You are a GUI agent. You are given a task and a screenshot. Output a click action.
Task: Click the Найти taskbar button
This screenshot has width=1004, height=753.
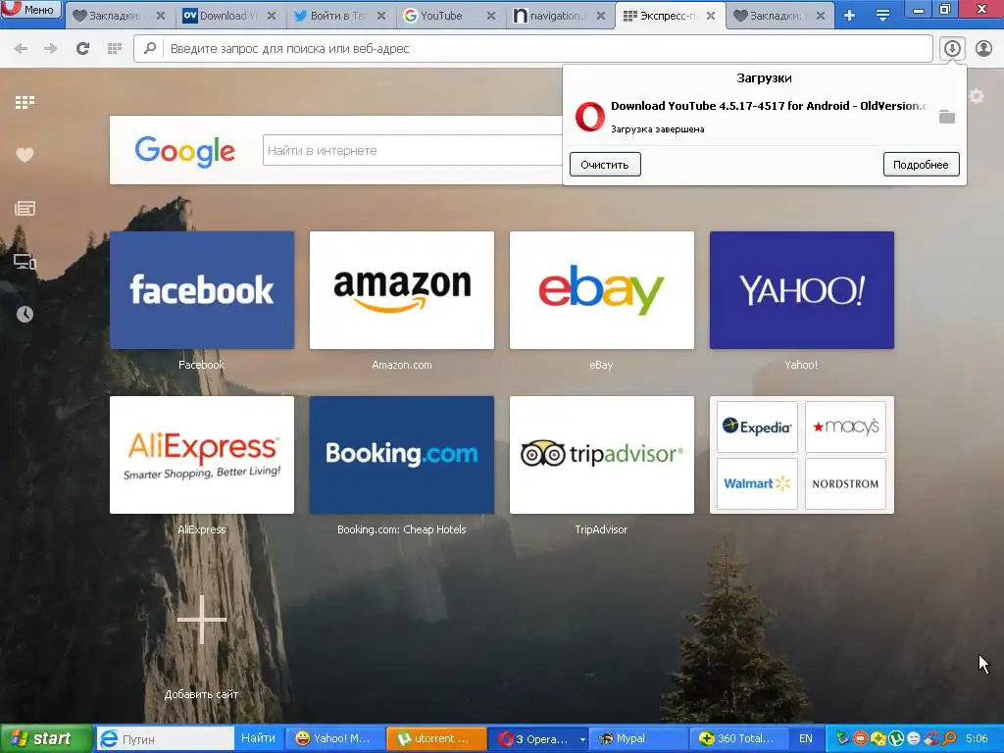coord(258,738)
